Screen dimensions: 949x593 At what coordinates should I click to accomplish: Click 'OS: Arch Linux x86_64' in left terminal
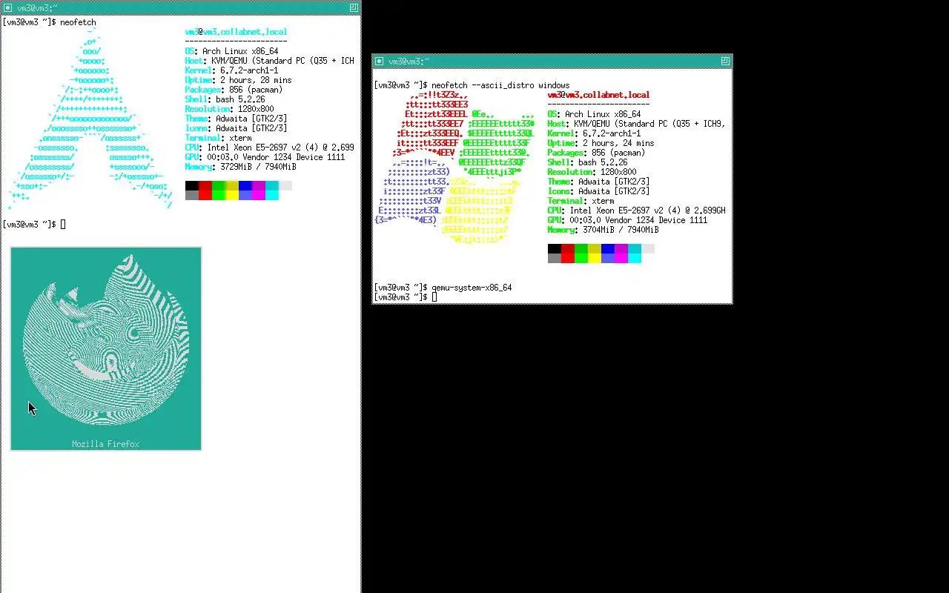point(232,51)
